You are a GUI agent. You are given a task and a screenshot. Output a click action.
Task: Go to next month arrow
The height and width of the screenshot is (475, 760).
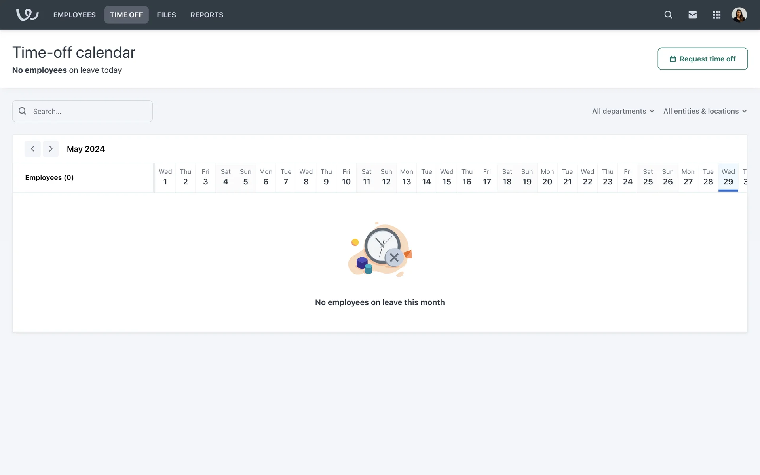pos(51,149)
